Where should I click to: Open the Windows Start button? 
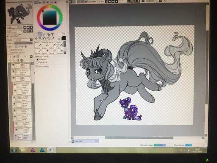[14, 150]
